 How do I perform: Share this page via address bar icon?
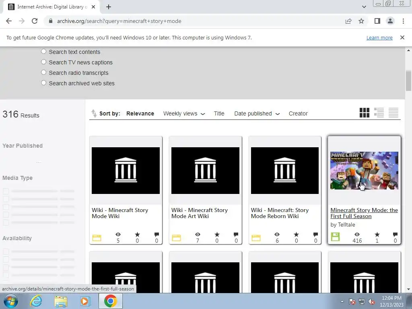click(348, 21)
